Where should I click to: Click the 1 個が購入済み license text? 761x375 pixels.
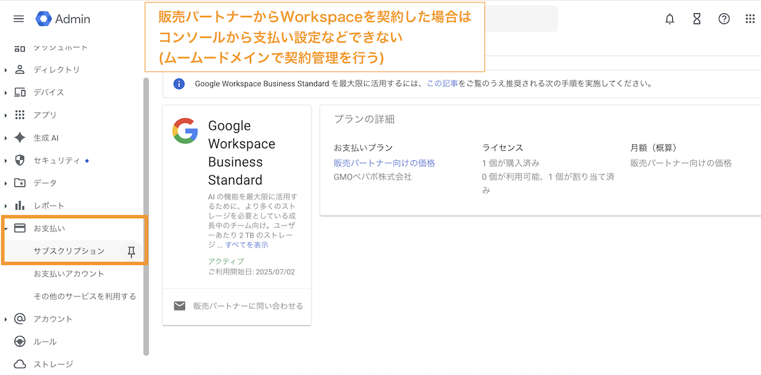tap(511, 163)
